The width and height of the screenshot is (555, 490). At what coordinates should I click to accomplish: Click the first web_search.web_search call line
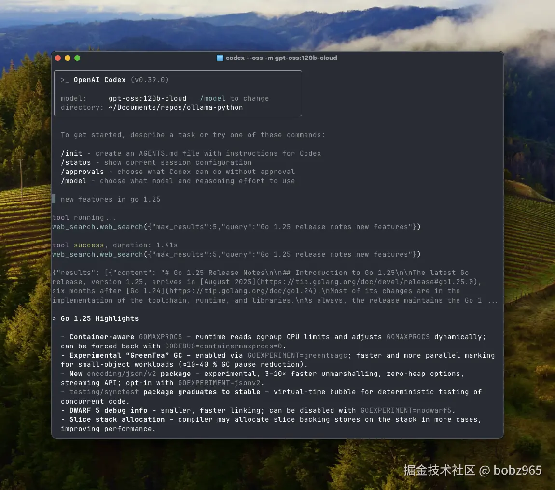pyautogui.click(x=236, y=227)
